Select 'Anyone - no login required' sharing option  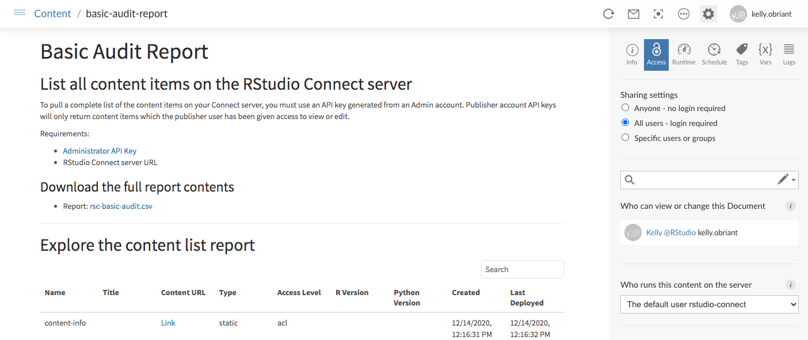[625, 108]
